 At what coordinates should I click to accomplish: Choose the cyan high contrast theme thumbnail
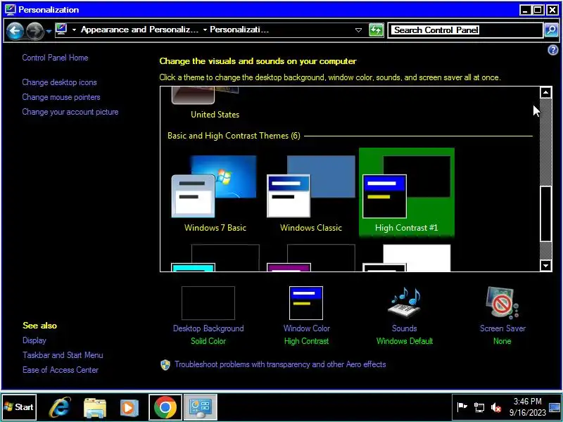tap(215, 257)
